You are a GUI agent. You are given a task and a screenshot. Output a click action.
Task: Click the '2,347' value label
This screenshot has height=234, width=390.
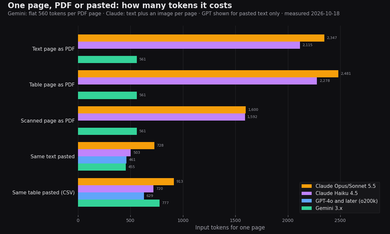pos(332,38)
